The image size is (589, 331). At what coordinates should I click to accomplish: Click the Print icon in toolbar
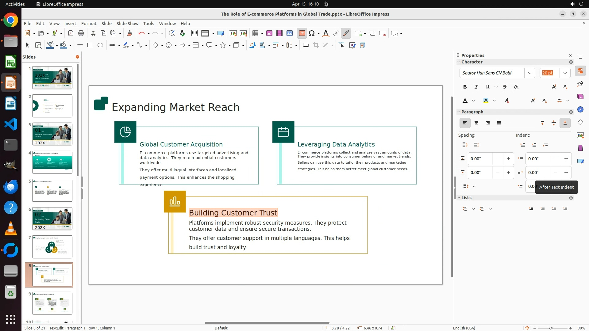[x=81, y=33]
